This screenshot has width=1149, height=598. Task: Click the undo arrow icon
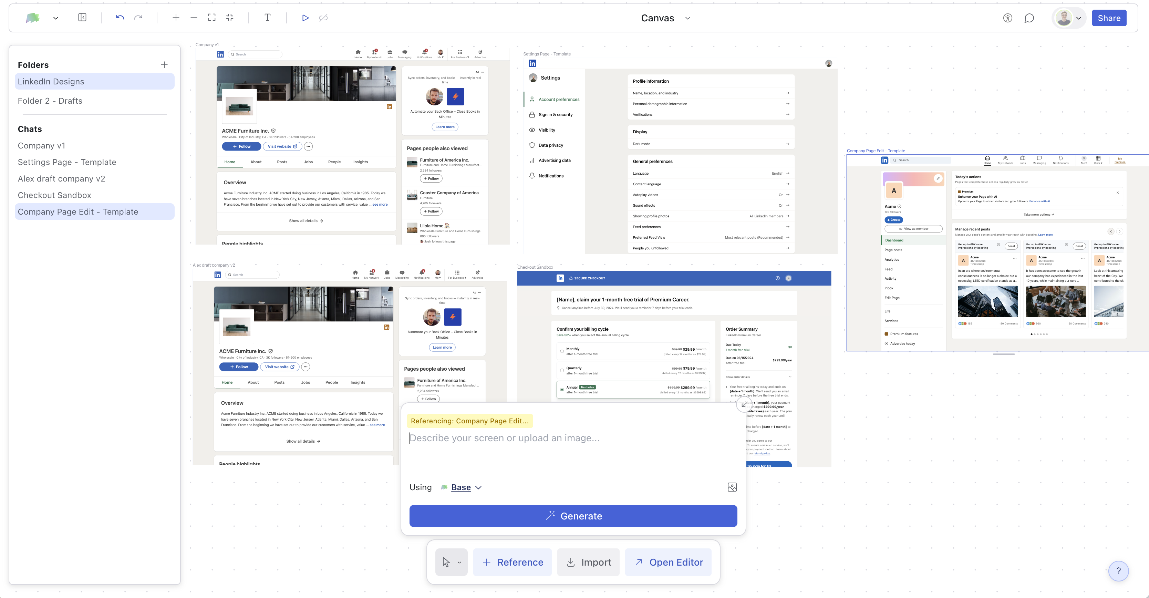click(120, 18)
